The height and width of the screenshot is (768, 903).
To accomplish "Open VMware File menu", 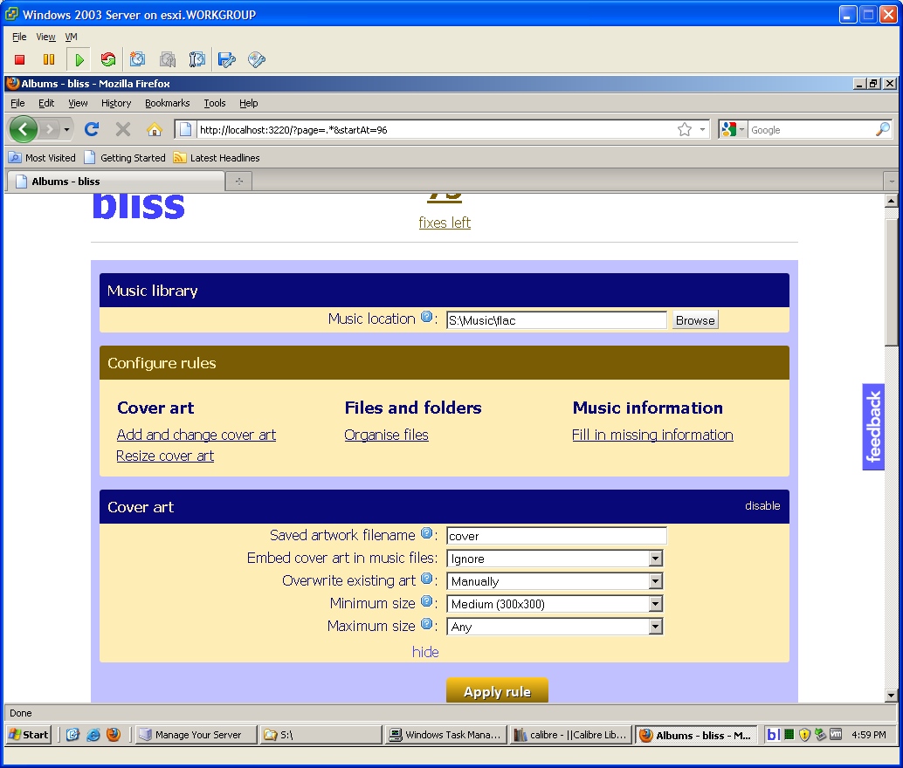I will click(x=19, y=37).
